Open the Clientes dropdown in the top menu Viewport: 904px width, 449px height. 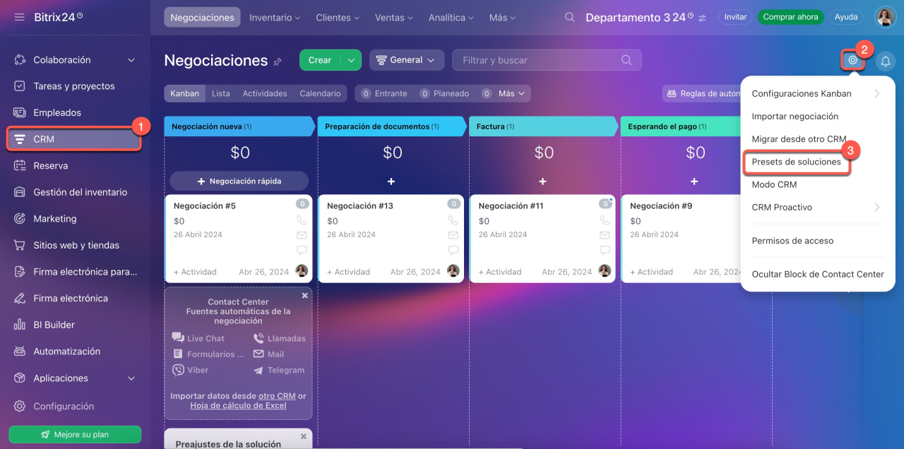338,18
